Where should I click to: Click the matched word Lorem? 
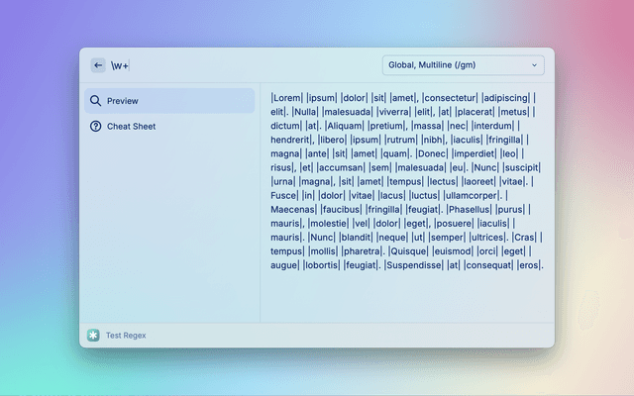pos(286,98)
